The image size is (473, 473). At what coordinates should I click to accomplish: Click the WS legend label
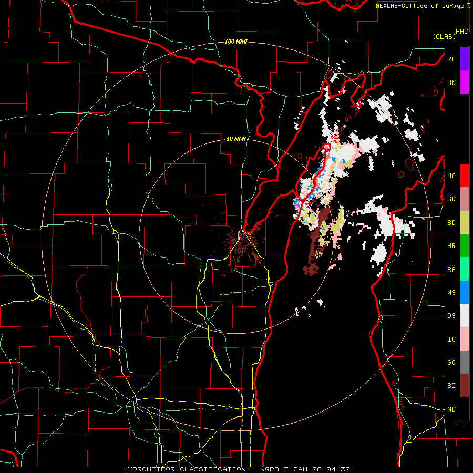[x=451, y=293]
